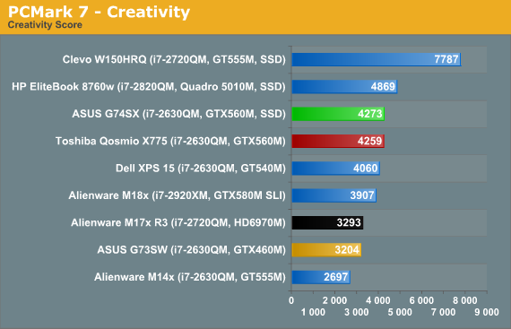Click the green ASUS G74SX bar
511x329 pixels.
[x=338, y=114]
